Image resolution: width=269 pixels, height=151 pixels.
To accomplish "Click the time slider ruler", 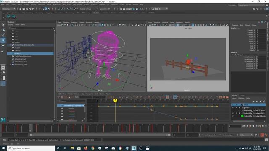I will (114, 128).
